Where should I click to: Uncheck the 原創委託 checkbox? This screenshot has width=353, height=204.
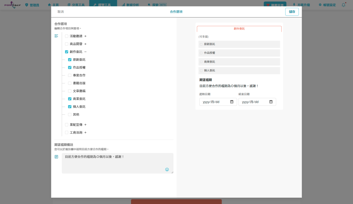click(70, 60)
